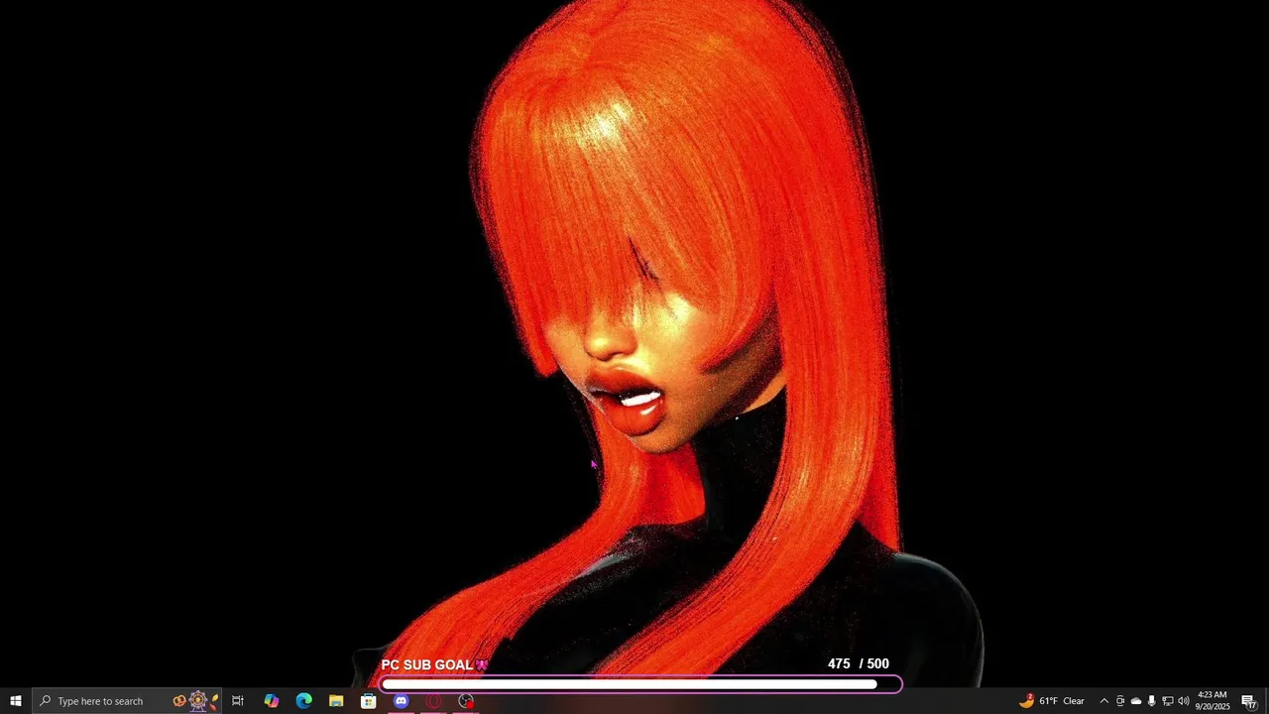Open the Windows Start menu
This screenshot has height=714, width=1269.
tap(15, 701)
